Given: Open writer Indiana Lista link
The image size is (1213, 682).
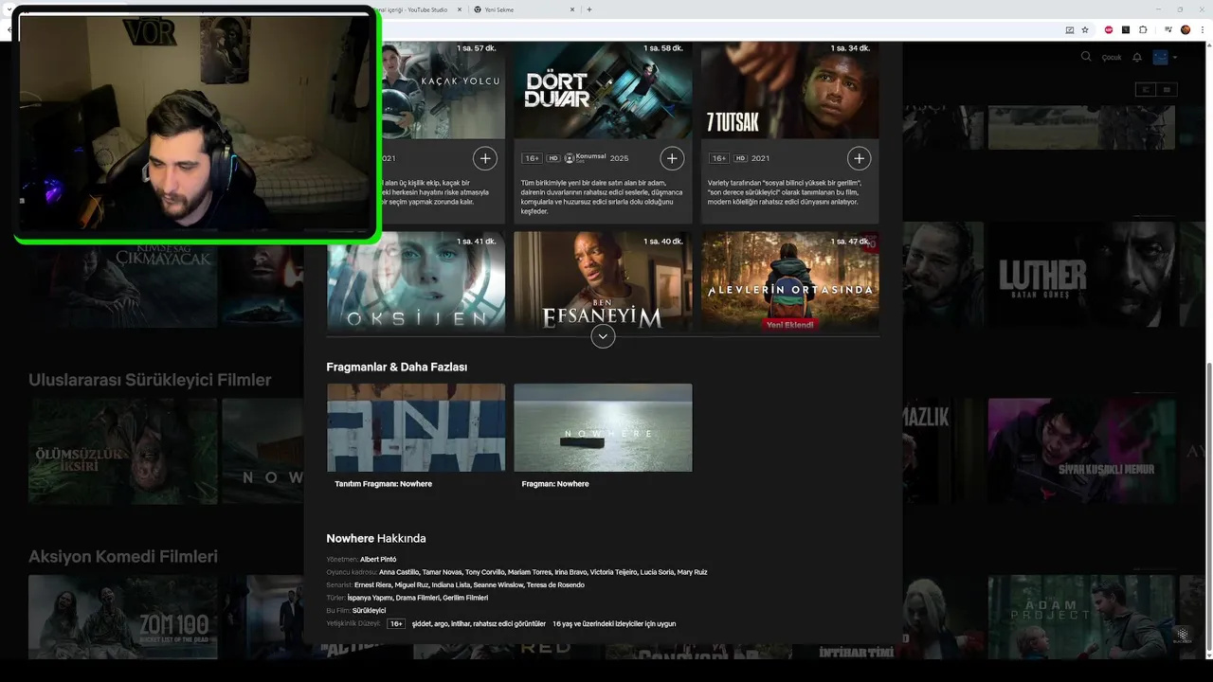Looking at the screenshot, I should 452,585.
